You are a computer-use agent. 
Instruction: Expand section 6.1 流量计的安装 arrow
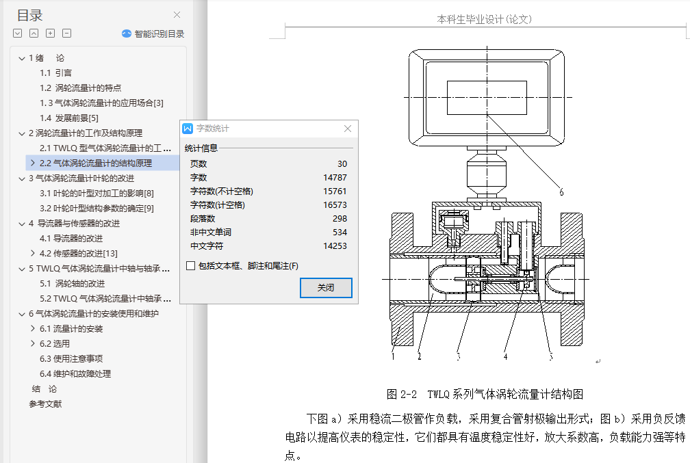coord(33,328)
